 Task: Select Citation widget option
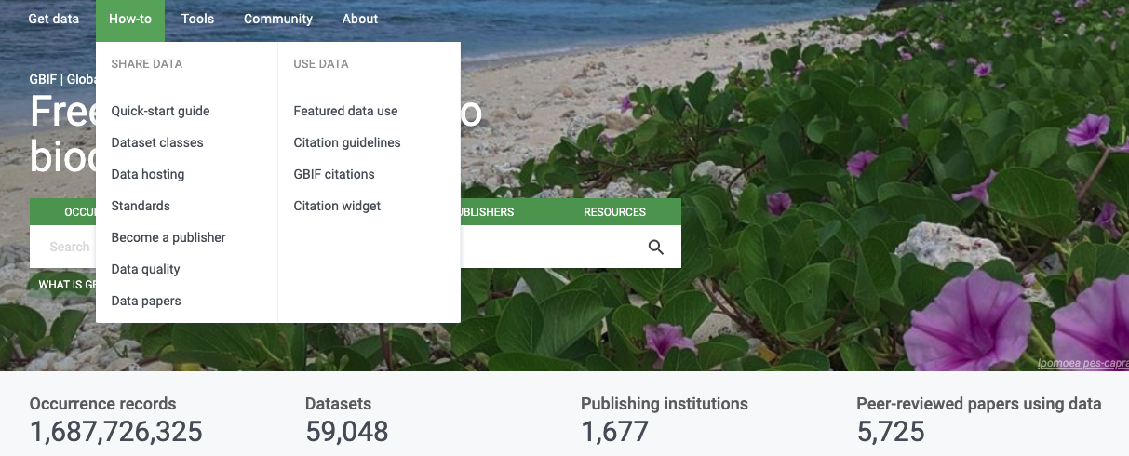pos(337,206)
